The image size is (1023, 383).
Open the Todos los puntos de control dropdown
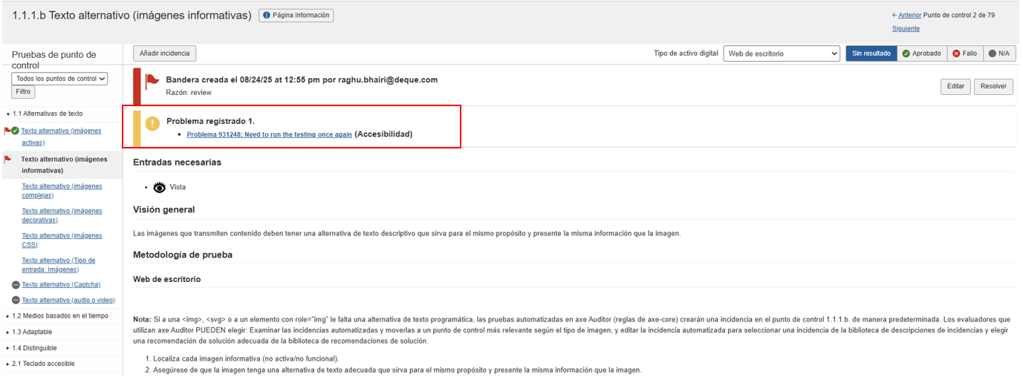(59, 79)
